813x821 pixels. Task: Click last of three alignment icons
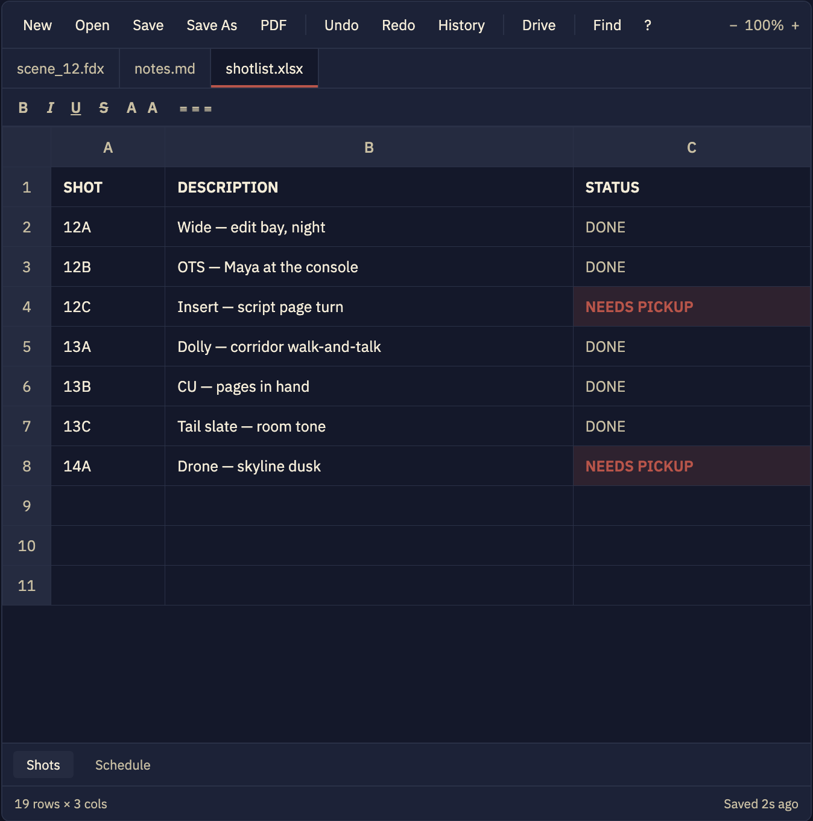click(208, 109)
